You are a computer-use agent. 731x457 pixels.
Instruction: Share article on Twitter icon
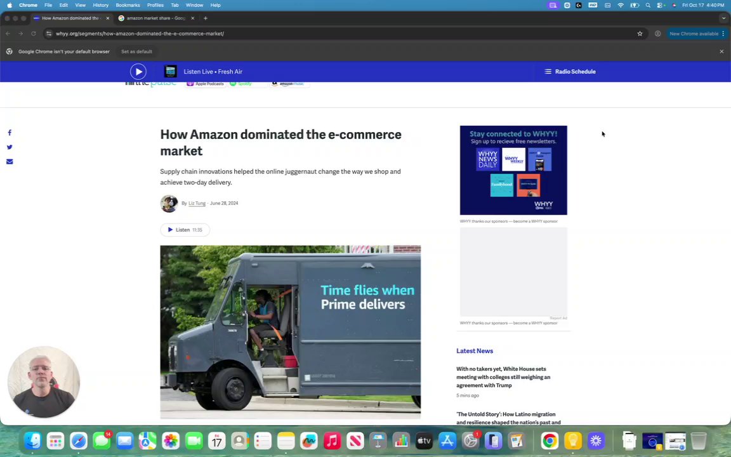[x=10, y=147]
